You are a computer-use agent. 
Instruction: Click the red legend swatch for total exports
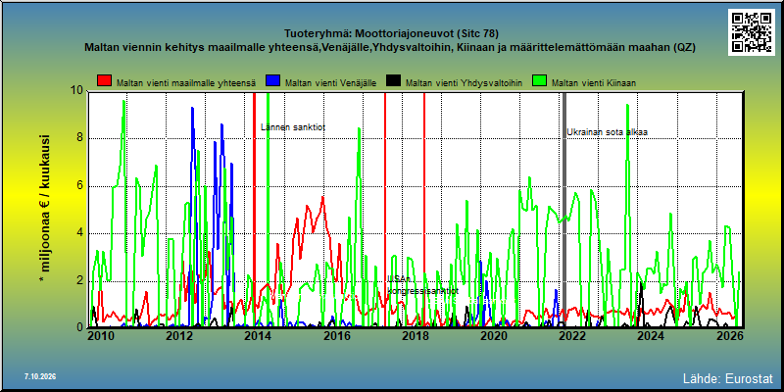tap(105, 80)
